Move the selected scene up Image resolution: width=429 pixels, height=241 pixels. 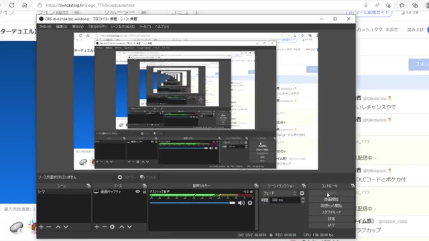click(58, 227)
